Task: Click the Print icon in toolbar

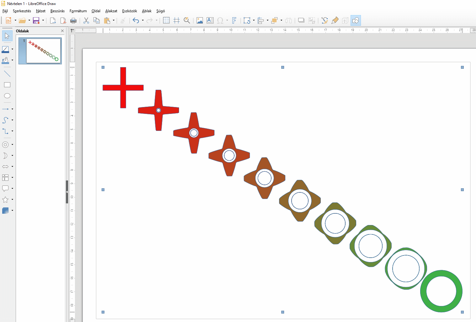Action: [x=73, y=21]
